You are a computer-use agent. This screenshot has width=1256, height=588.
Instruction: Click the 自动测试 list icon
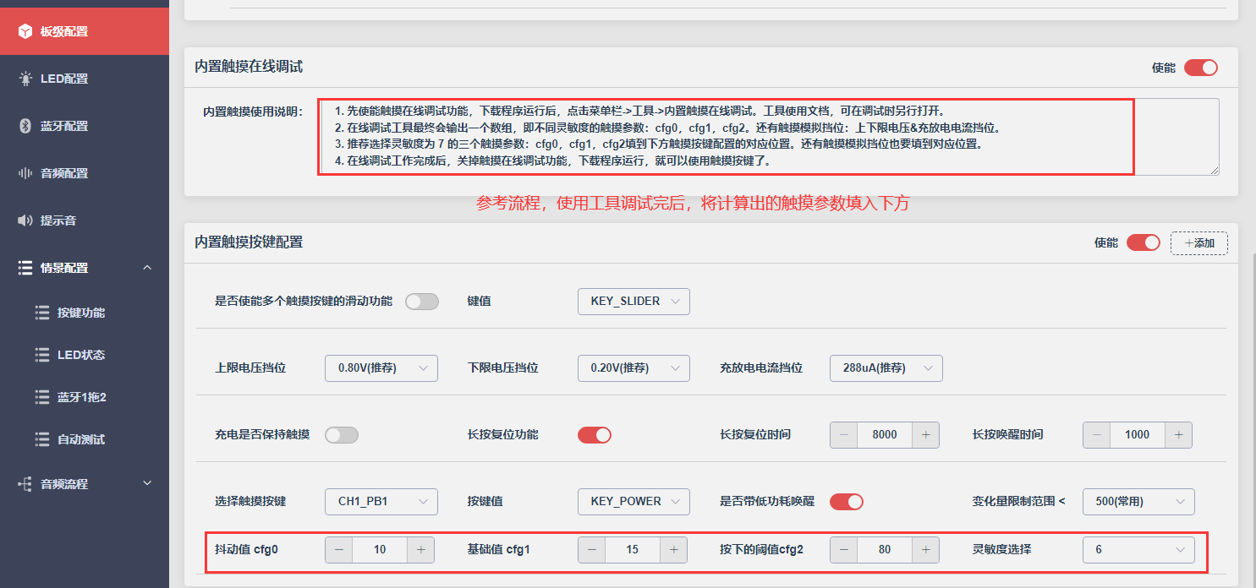tap(42, 439)
